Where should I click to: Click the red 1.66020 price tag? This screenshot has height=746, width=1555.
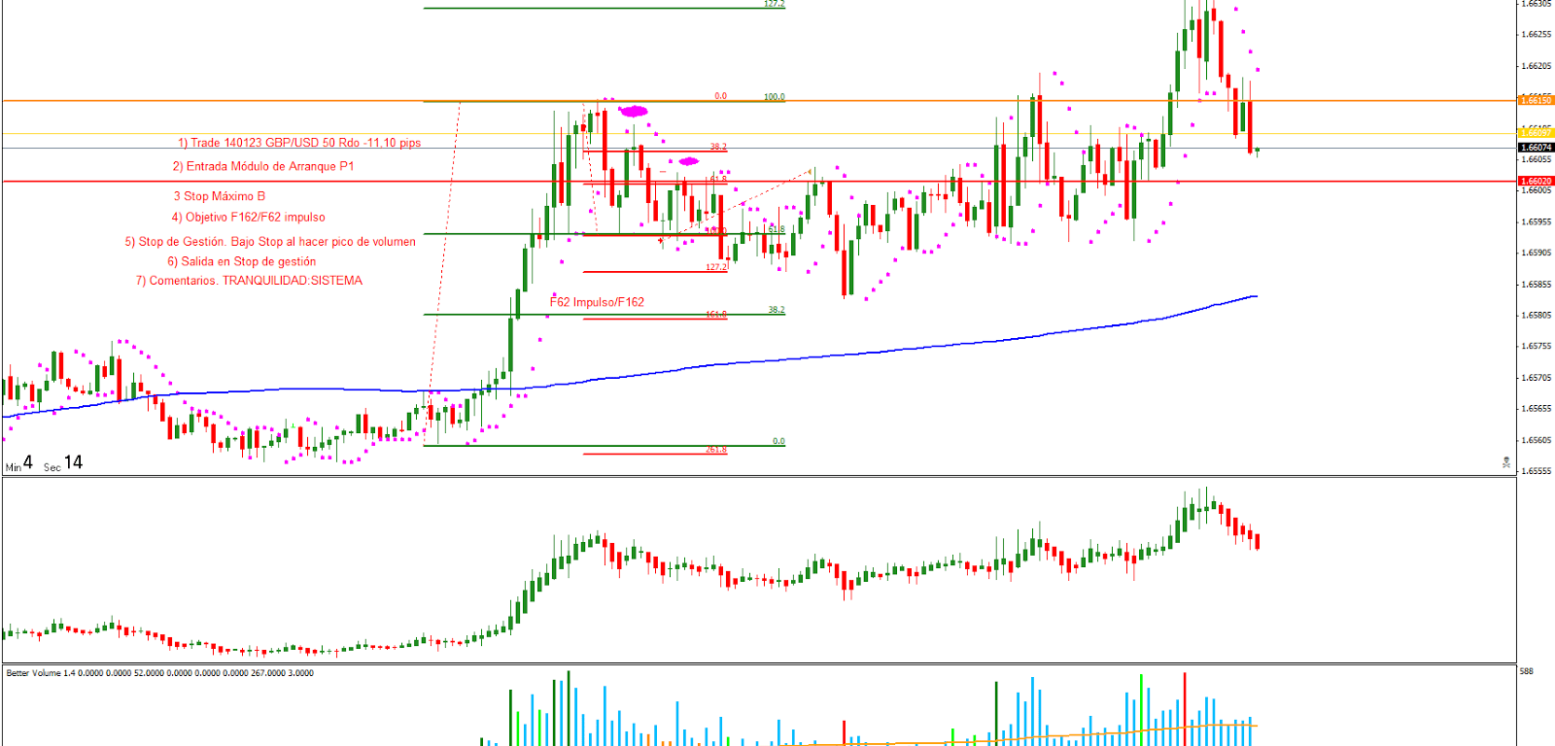pyautogui.click(x=1536, y=181)
